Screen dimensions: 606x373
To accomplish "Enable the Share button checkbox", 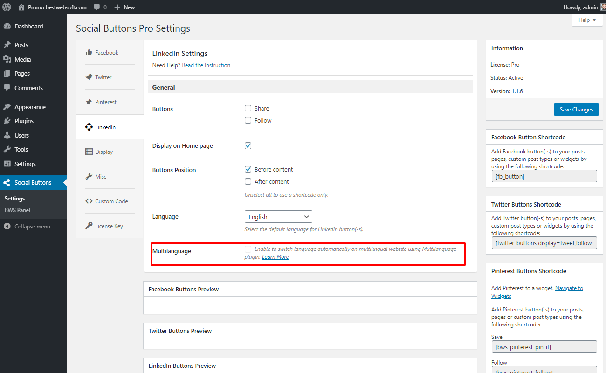I will pyautogui.click(x=248, y=108).
